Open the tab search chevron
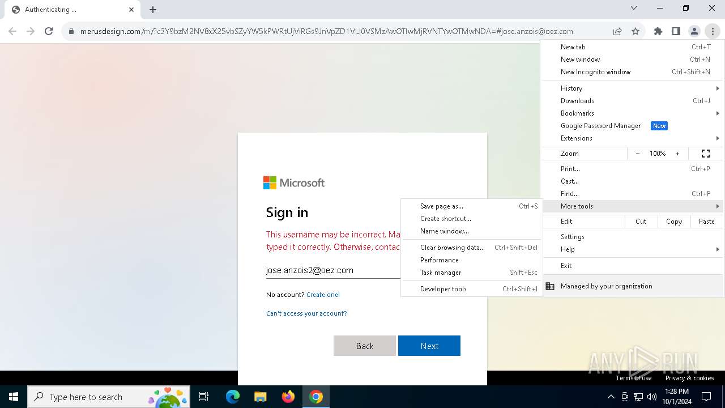Viewport: 725px width, 408px height. pos(634,8)
